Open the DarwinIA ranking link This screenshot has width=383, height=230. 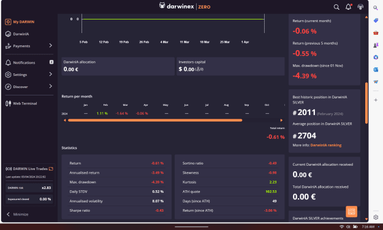(326, 145)
